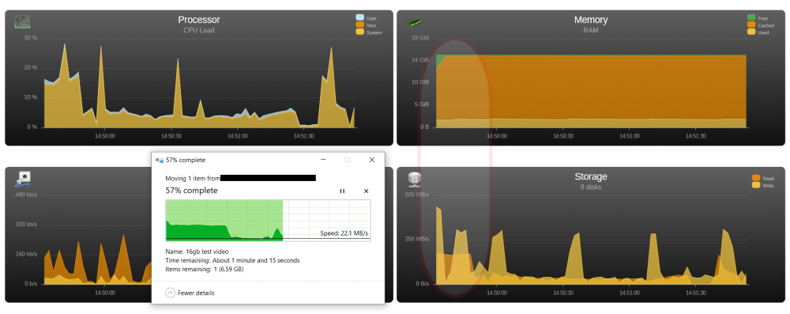The height and width of the screenshot is (314, 790).
Task: Collapse details using the chevron arrow
Action: tap(171, 293)
